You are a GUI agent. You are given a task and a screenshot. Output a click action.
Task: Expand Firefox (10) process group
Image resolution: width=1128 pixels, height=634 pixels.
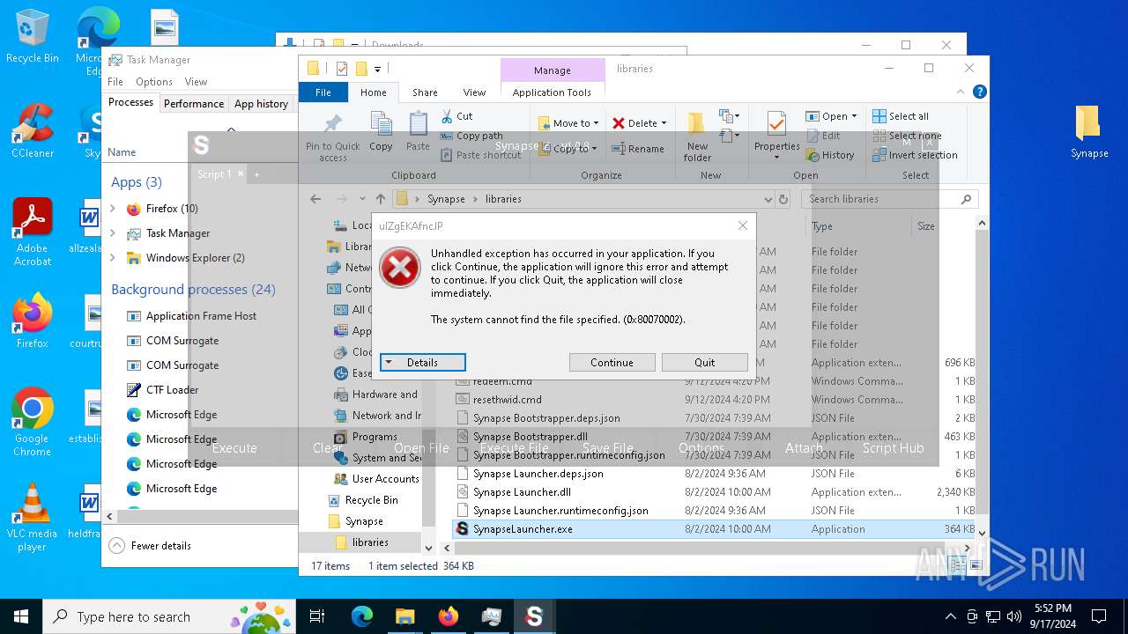[x=113, y=209]
